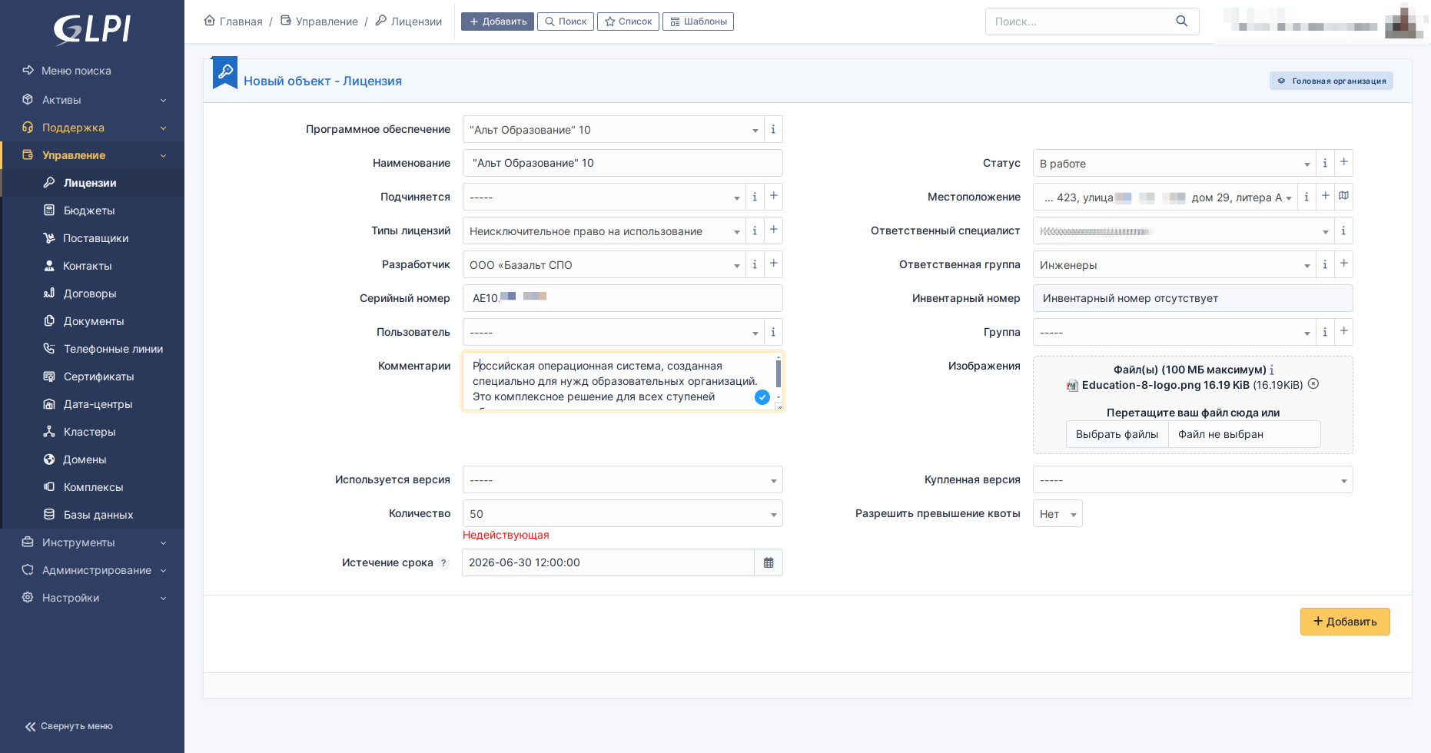This screenshot has width=1431, height=753.
Task: Open the Статус dropdown
Action: pos(1174,164)
